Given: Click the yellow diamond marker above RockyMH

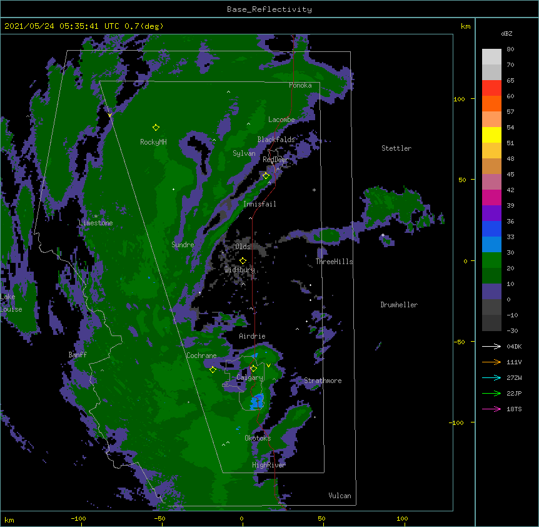Looking at the screenshot, I should click(x=156, y=128).
